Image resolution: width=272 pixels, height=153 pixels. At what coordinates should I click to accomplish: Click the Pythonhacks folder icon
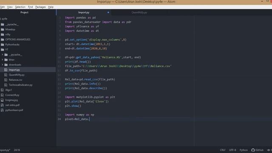[3, 45]
